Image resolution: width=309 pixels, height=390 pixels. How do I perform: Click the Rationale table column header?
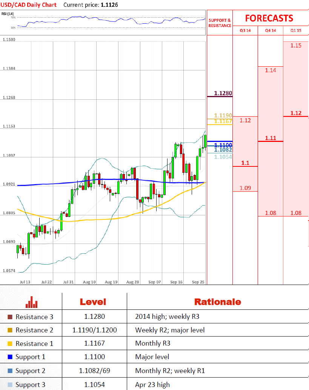218,302
